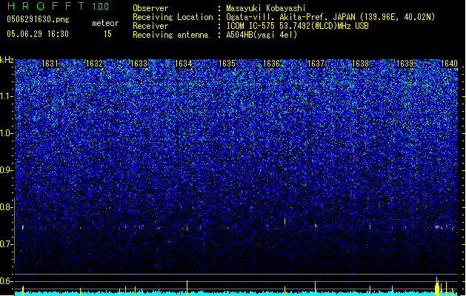Select the filename 0506291630.png

click(x=38, y=19)
